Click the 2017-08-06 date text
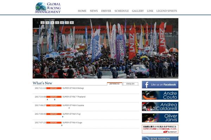This screenshot has width=211, height=140. 40,114
